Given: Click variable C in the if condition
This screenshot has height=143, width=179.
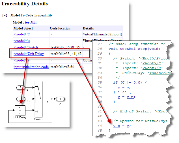Looking at the screenshot, I should click(x=123, y=82).
